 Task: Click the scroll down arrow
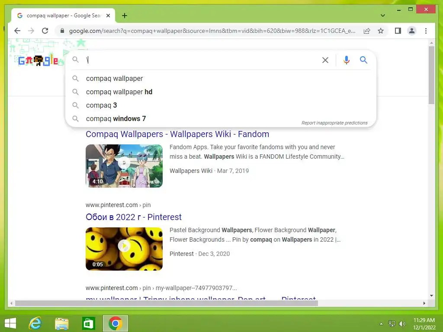(431, 296)
